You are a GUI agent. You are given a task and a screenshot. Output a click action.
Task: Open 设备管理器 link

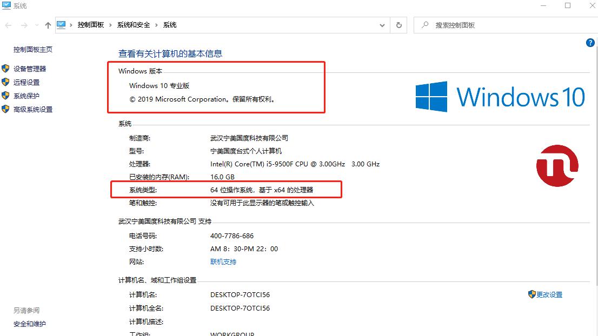click(x=30, y=69)
